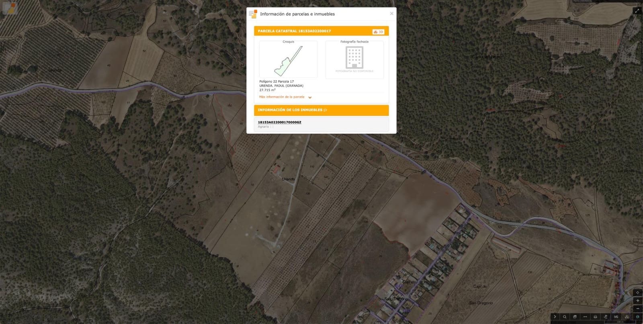This screenshot has width=643, height=324.
Task: Open reference 18153A022000170000GZ
Action: [279, 122]
